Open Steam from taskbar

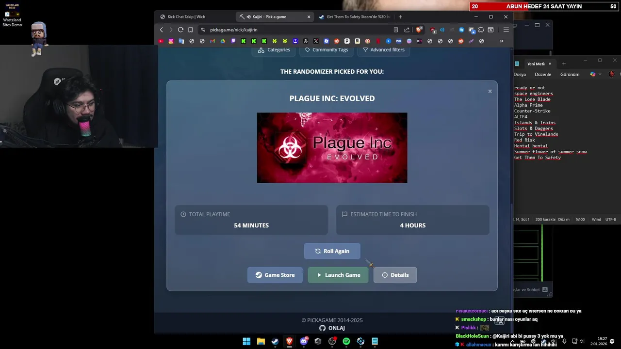[x=275, y=341]
